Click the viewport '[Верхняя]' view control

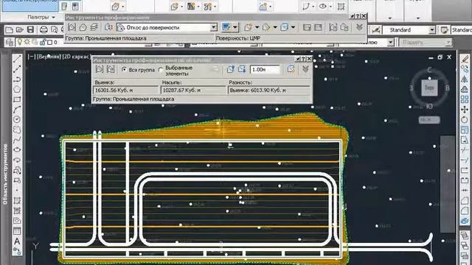pos(49,57)
